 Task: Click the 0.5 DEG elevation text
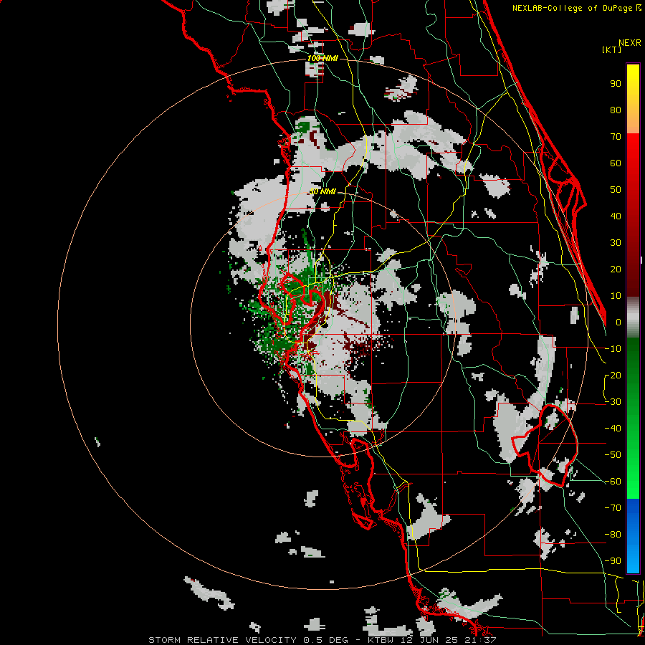[x=326, y=640]
